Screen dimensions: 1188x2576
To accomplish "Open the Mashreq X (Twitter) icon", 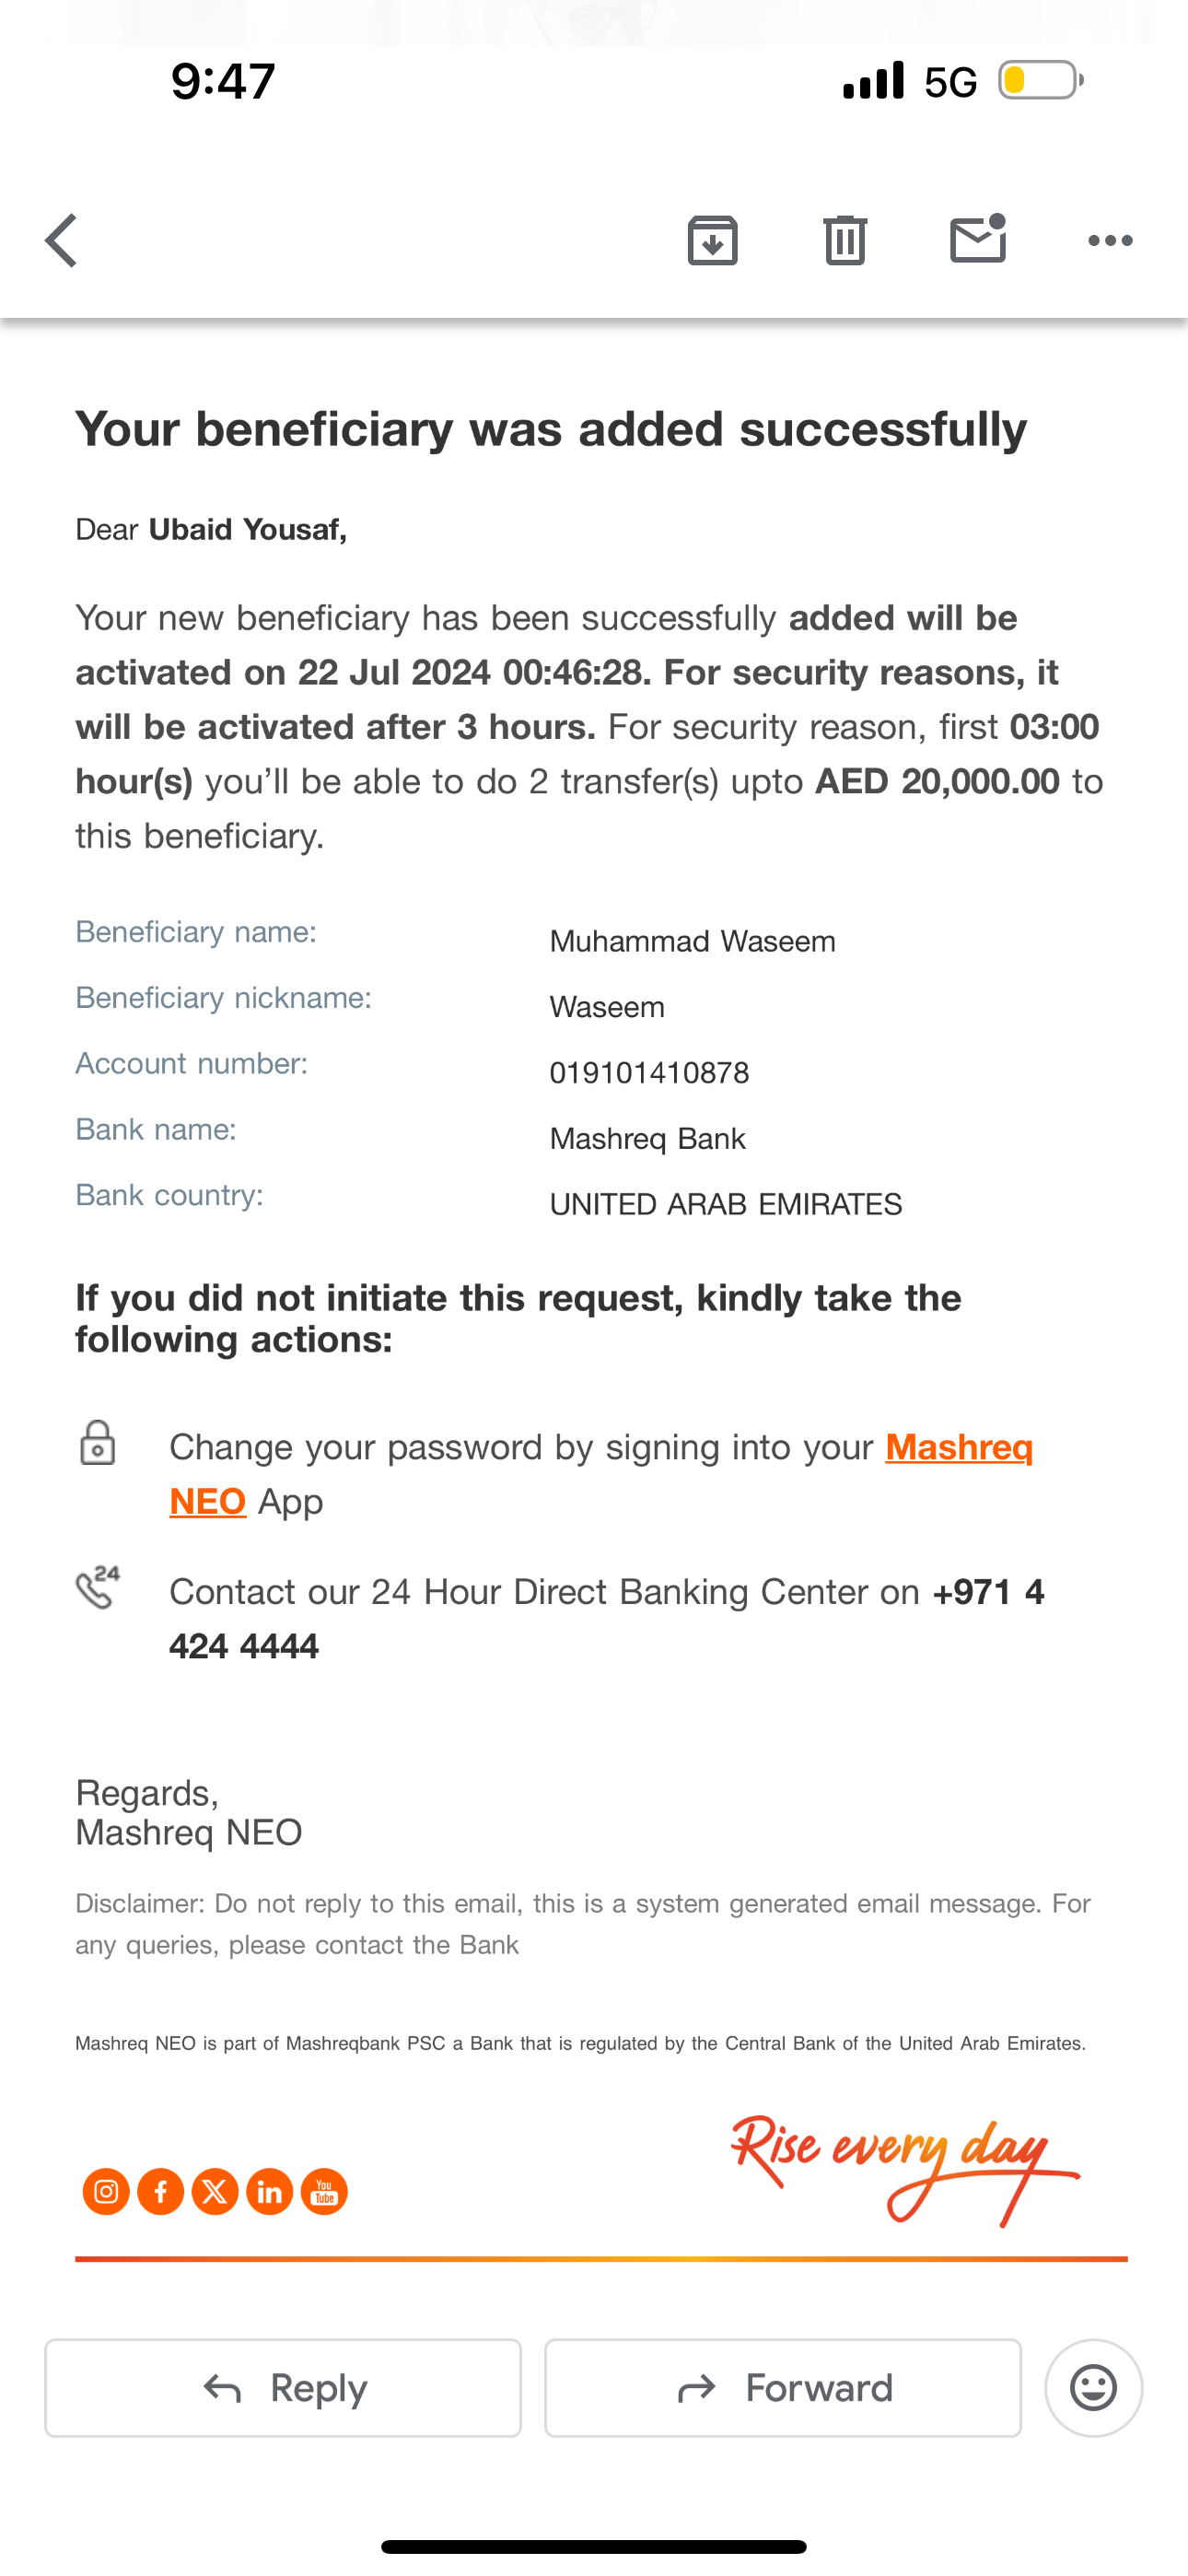I will point(215,2192).
